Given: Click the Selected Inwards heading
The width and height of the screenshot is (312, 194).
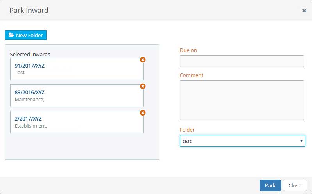Looking at the screenshot, I should pos(30,54).
